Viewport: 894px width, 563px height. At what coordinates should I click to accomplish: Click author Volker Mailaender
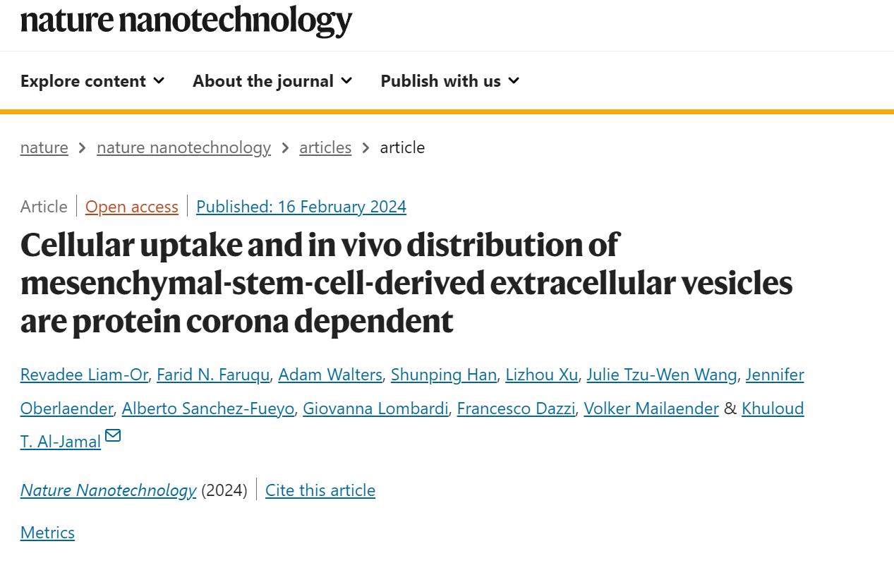pos(651,408)
